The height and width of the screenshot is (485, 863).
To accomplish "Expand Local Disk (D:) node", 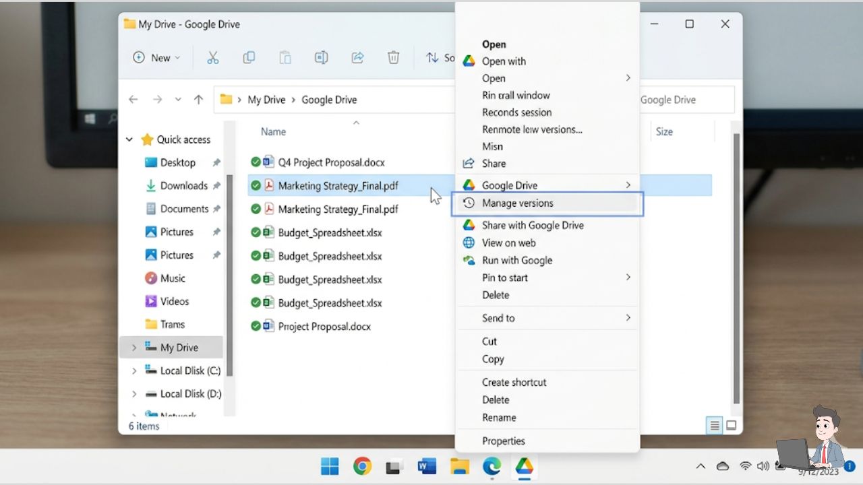I will 133,393.
